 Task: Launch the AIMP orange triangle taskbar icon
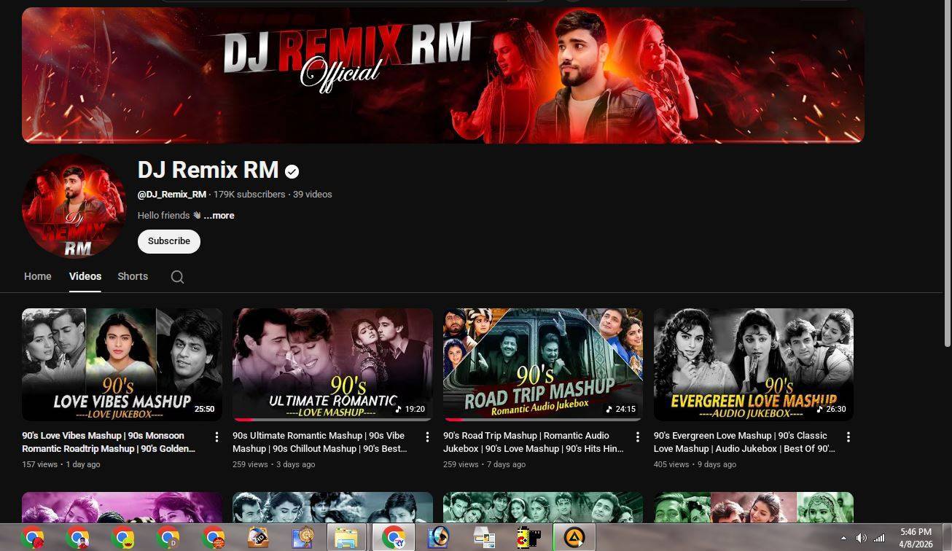click(574, 538)
